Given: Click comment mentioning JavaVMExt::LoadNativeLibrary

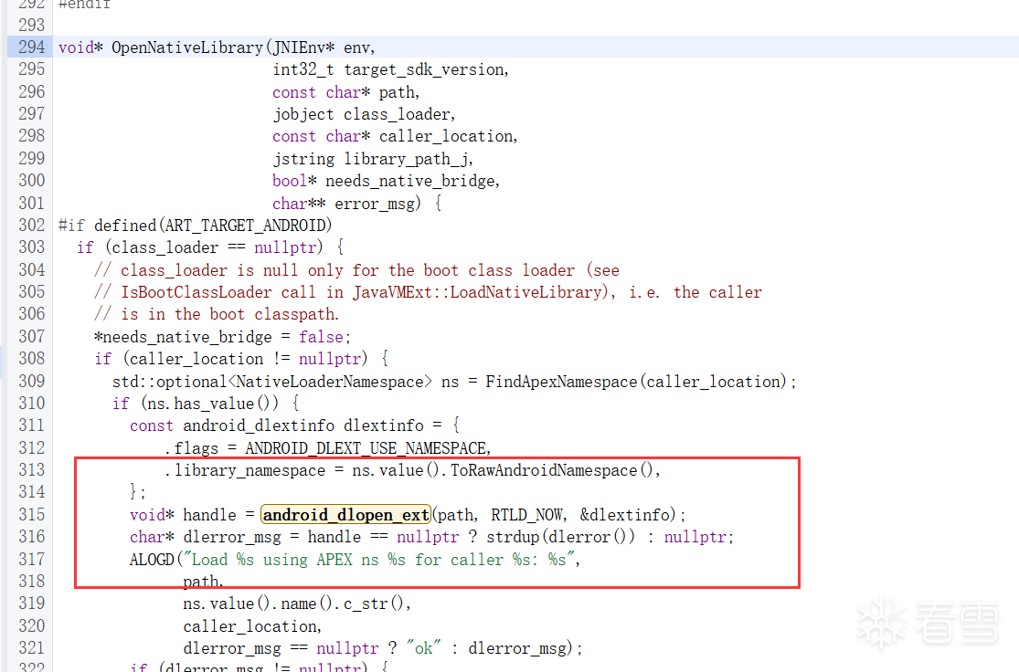Looking at the screenshot, I should click(x=429, y=292).
